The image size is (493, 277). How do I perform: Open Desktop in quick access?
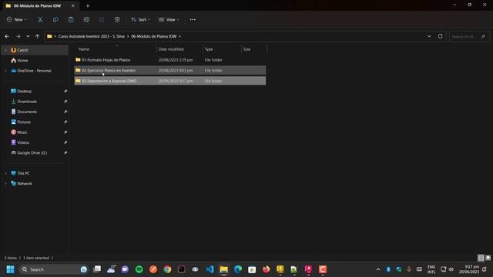point(24,91)
